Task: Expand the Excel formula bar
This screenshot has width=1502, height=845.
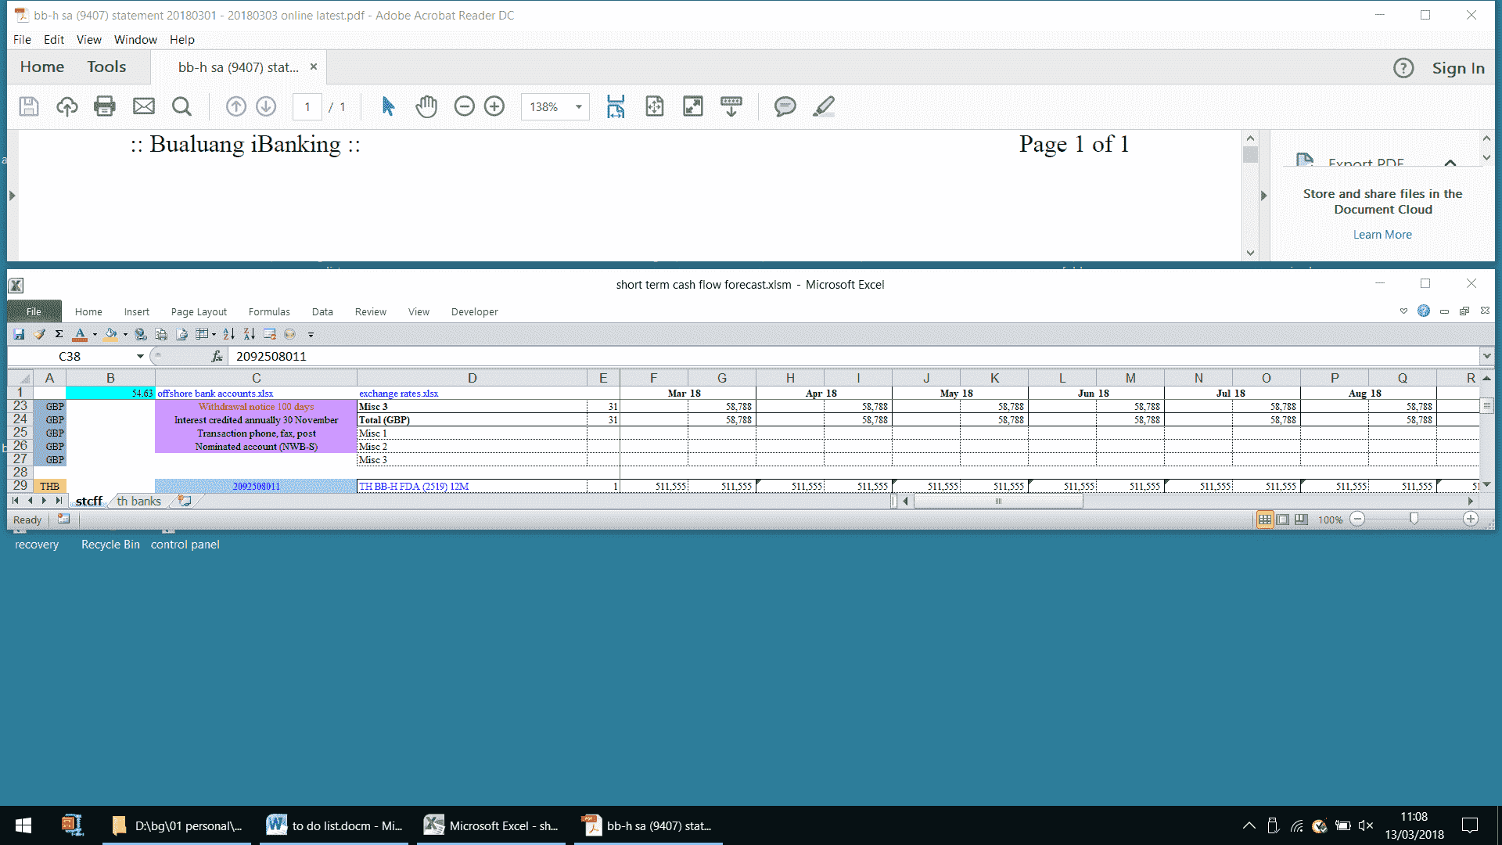Action: pos(1486,356)
